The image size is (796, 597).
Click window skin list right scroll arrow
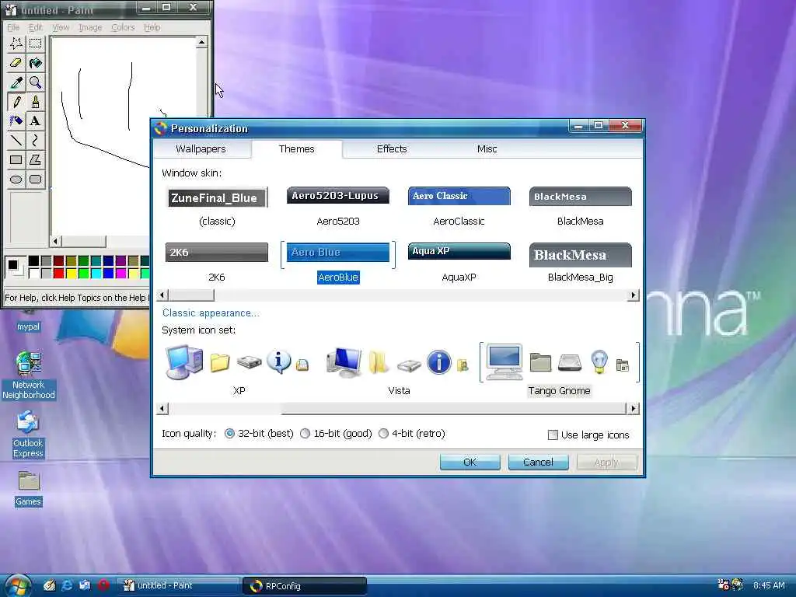[x=633, y=295]
